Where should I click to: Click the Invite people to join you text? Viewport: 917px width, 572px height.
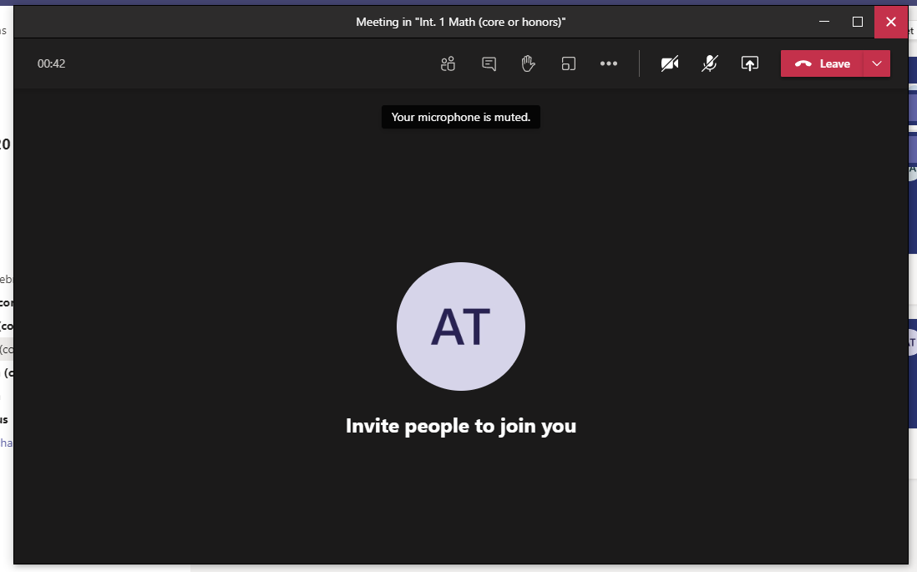pos(461,426)
